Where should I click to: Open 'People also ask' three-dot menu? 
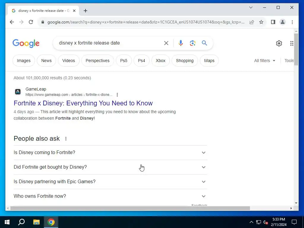(66, 139)
